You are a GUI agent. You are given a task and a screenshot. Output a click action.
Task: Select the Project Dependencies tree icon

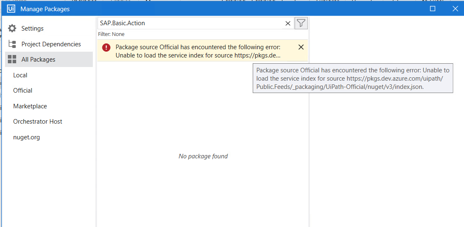(x=12, y=44)
